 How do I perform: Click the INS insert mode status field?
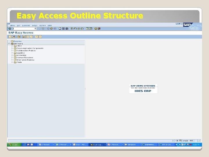191,141
